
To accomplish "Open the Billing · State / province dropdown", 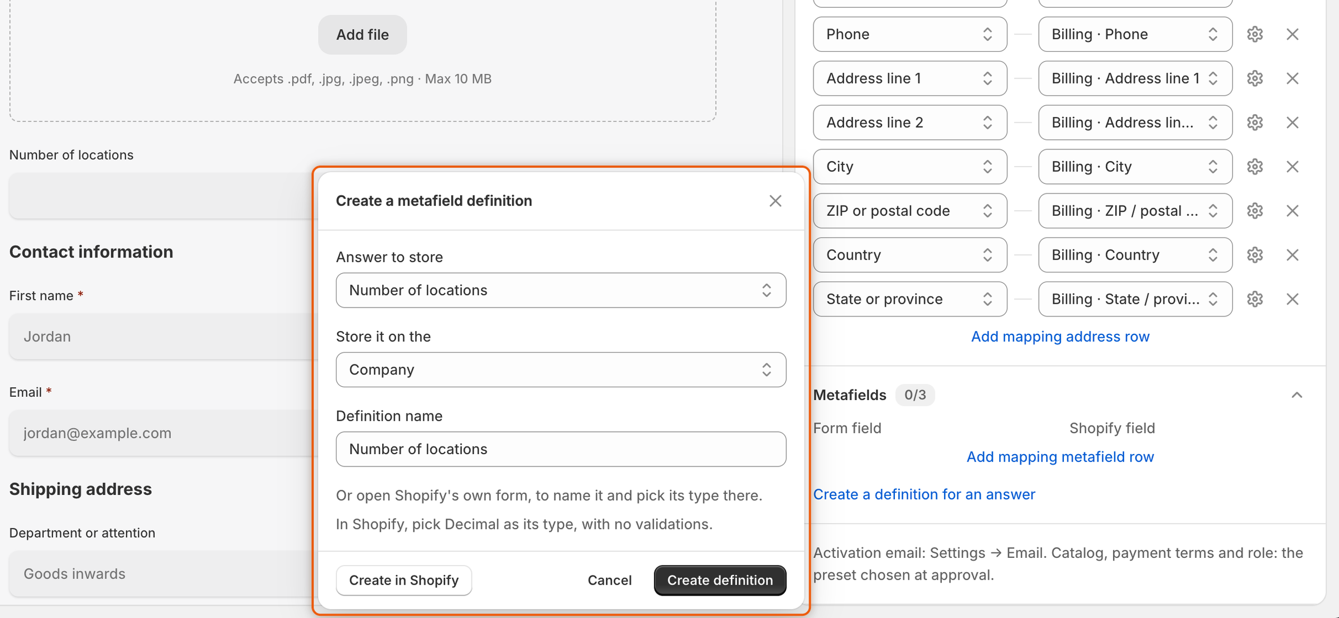I will pos(1135,299).
